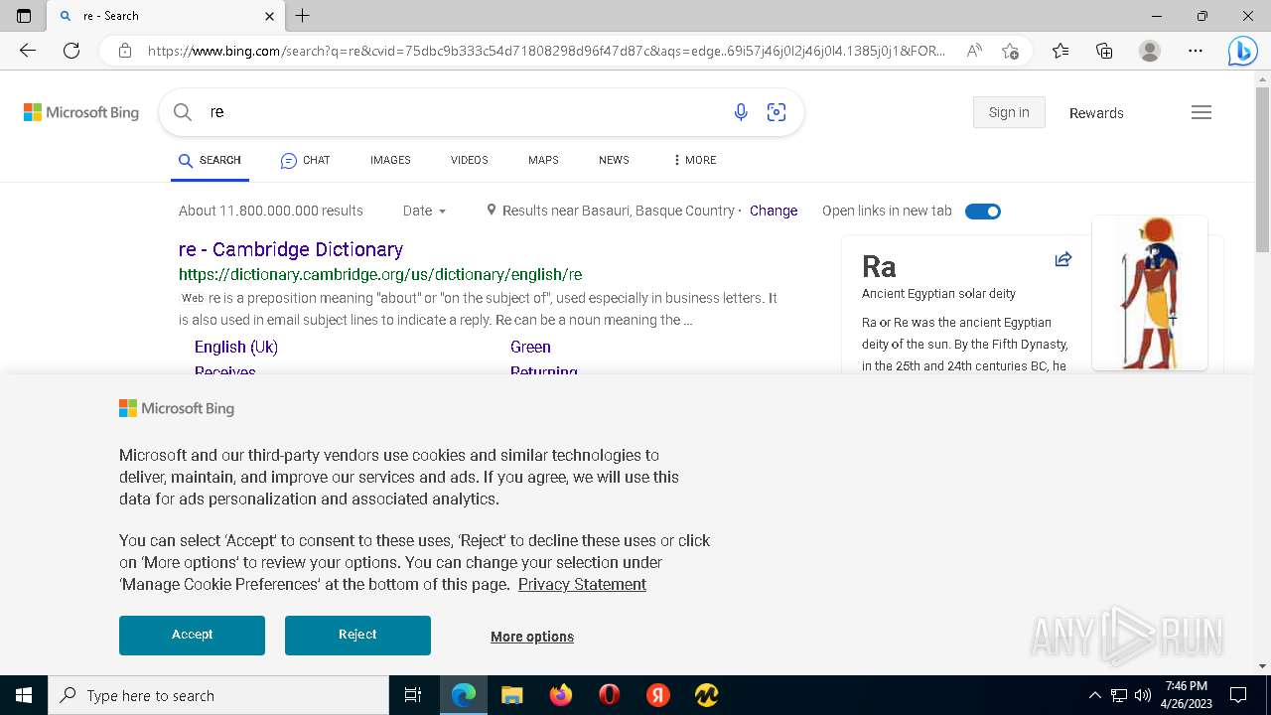The width and height of the screenshot is (1271, 715).
Task: Click the taskbar search box
Action: click(218, 695)
